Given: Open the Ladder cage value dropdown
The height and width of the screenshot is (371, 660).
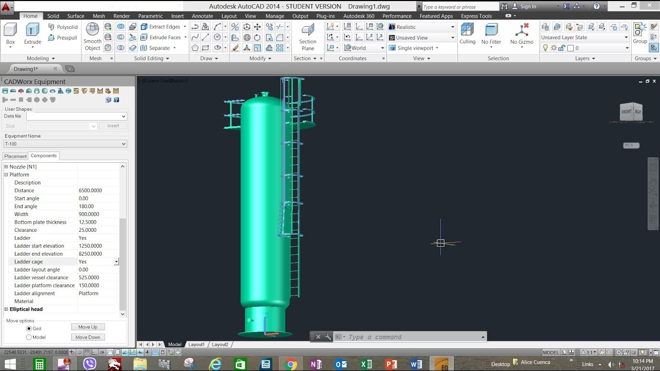Looking at the screenshot, I should [117, 262].
